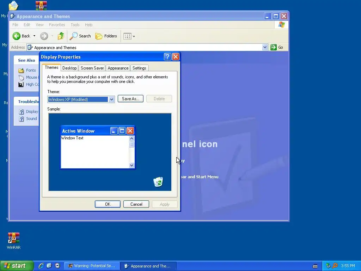Switch to the Screen Saver tab
Viewport: 361px width, 271px height.
pyautogui.click(x=92, y=68)
